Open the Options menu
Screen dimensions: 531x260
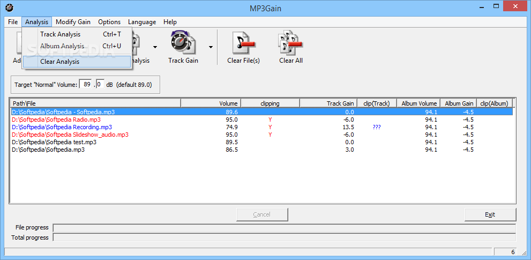[109, 22]
